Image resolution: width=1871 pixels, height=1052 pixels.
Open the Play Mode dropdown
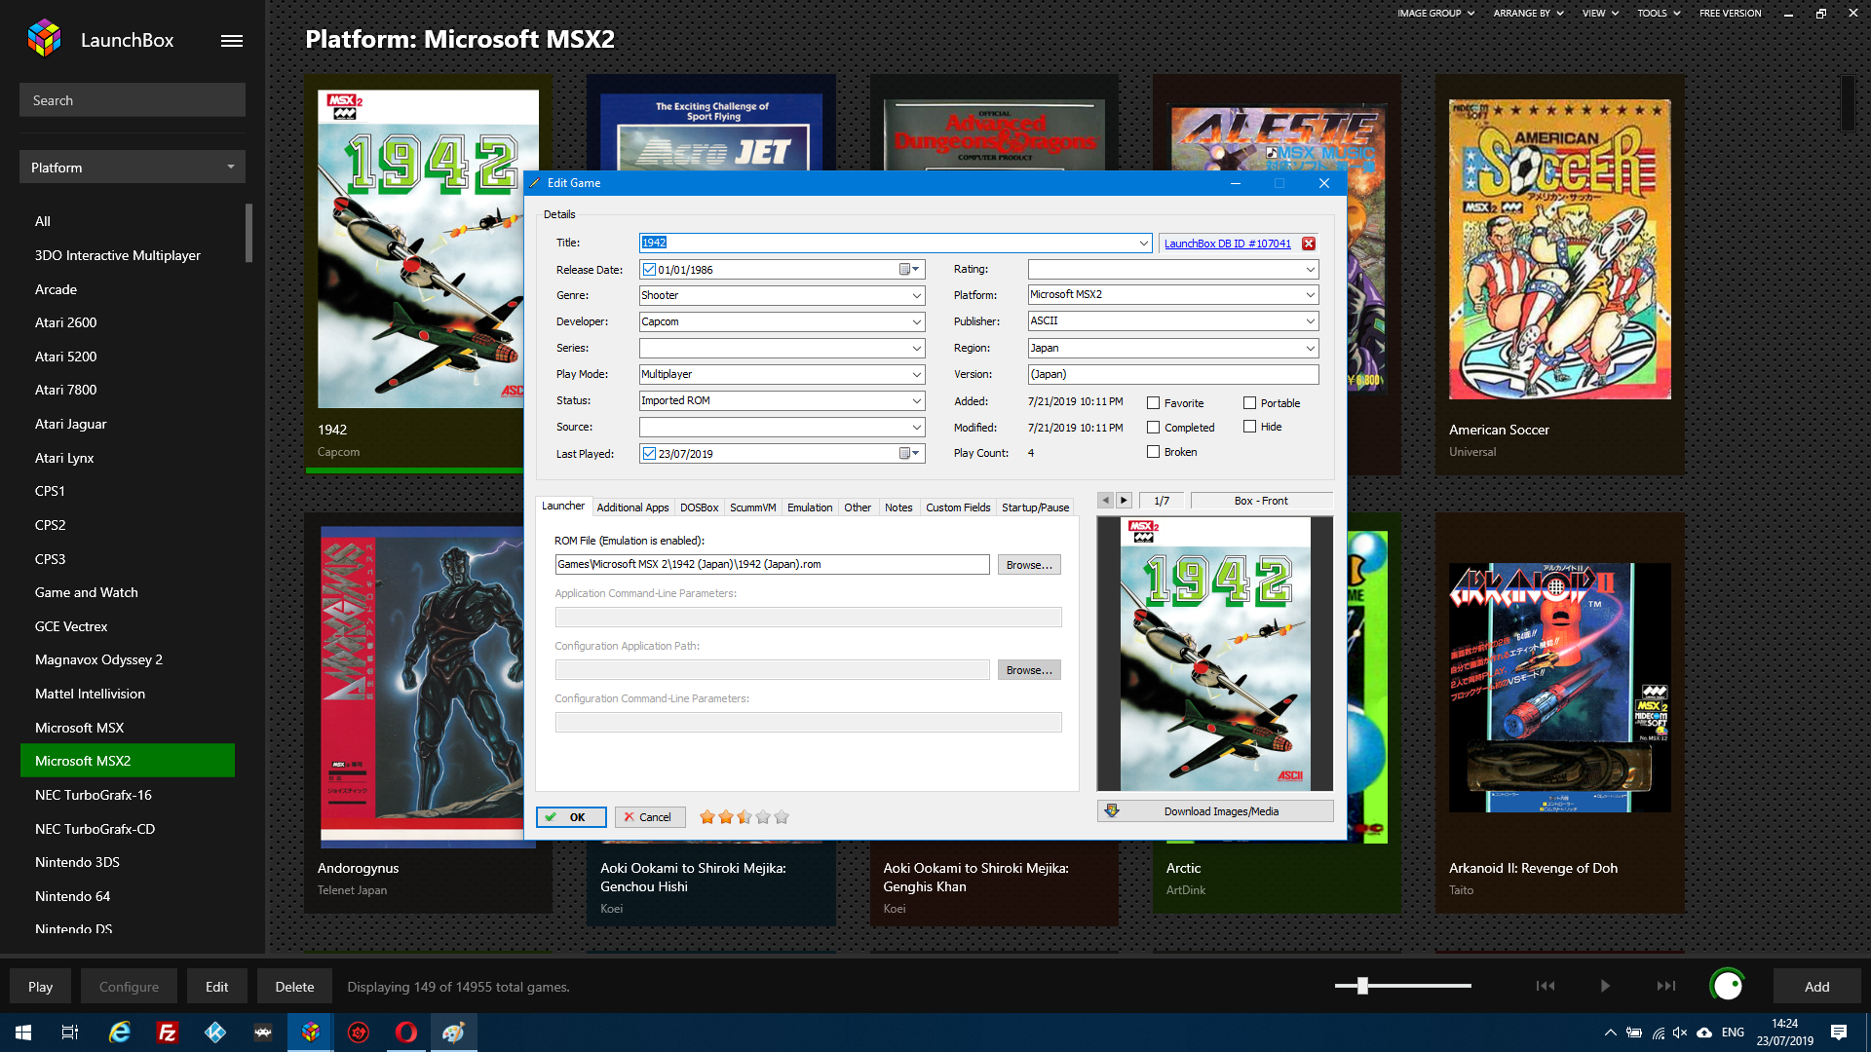(x=916, y=374)
